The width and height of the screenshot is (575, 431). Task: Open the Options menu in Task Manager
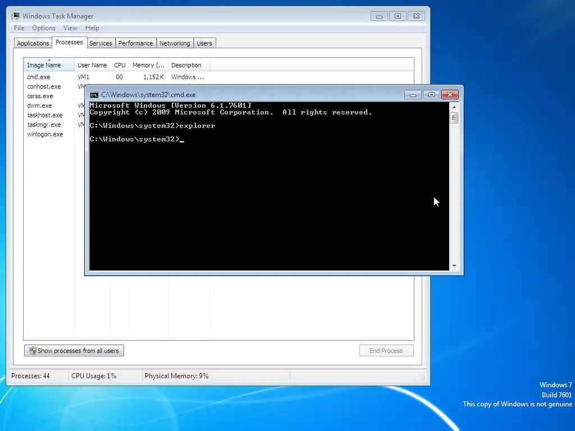44,28
